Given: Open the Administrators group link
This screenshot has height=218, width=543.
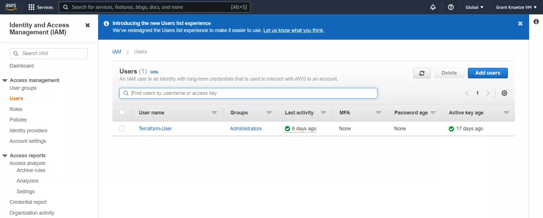Looking at the screenshot, I should (246, 129).
